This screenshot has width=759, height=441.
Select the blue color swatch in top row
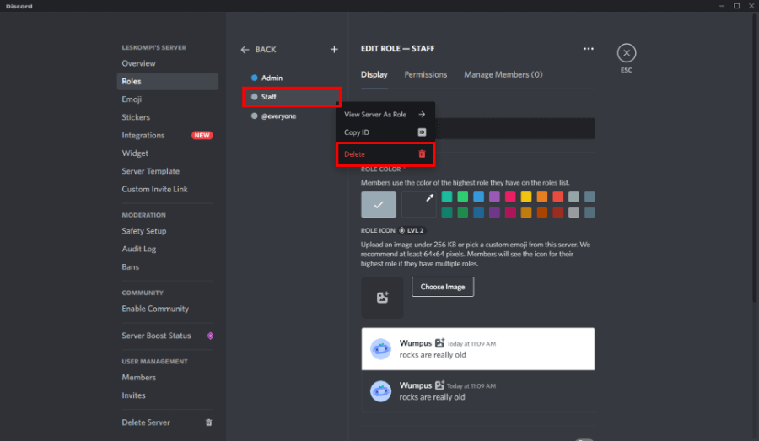coord(479,196)
